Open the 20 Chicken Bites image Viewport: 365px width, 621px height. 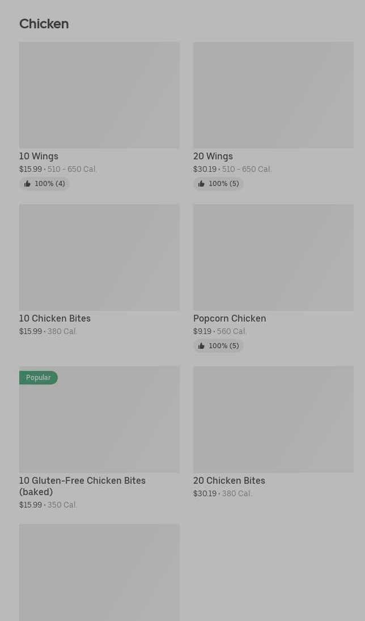[x=273, y=419]
